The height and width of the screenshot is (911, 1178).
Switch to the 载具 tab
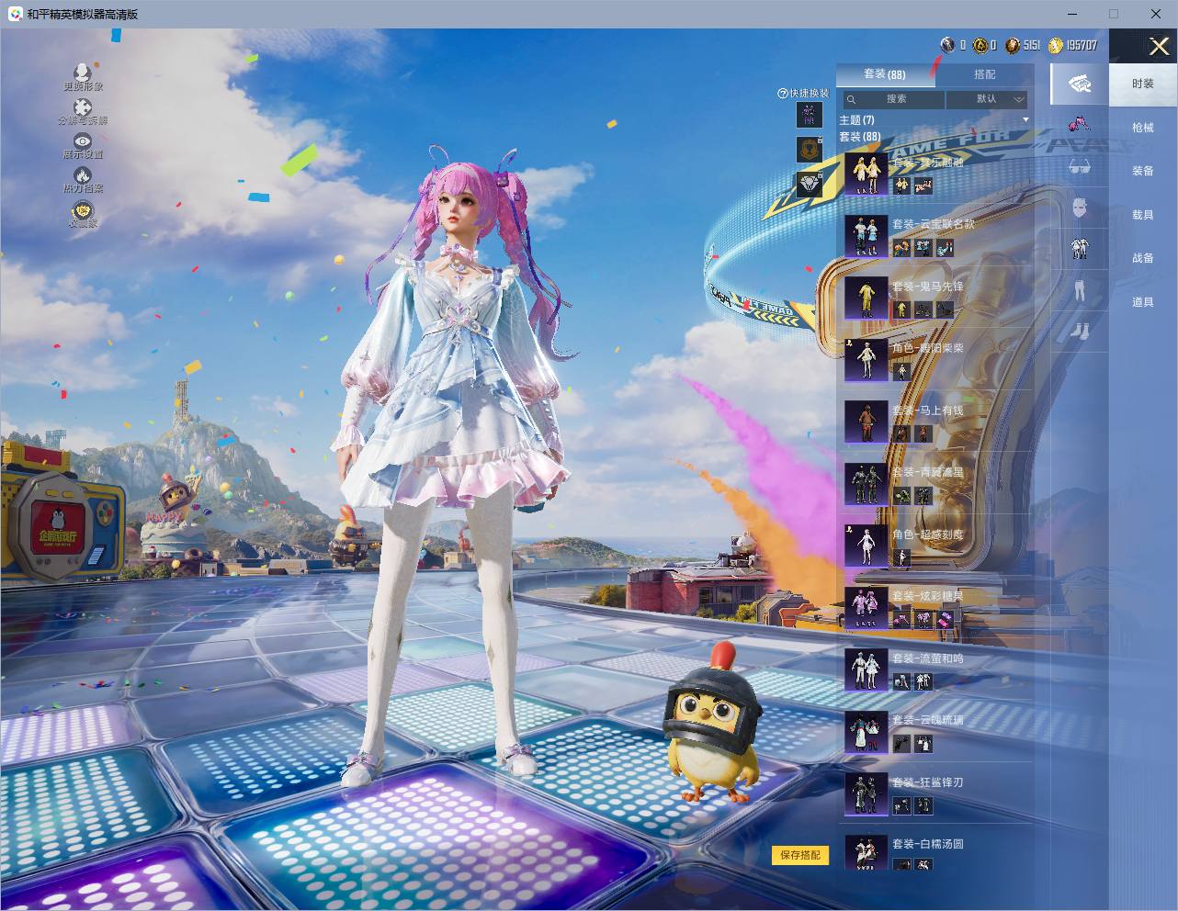coord(1143,215)
